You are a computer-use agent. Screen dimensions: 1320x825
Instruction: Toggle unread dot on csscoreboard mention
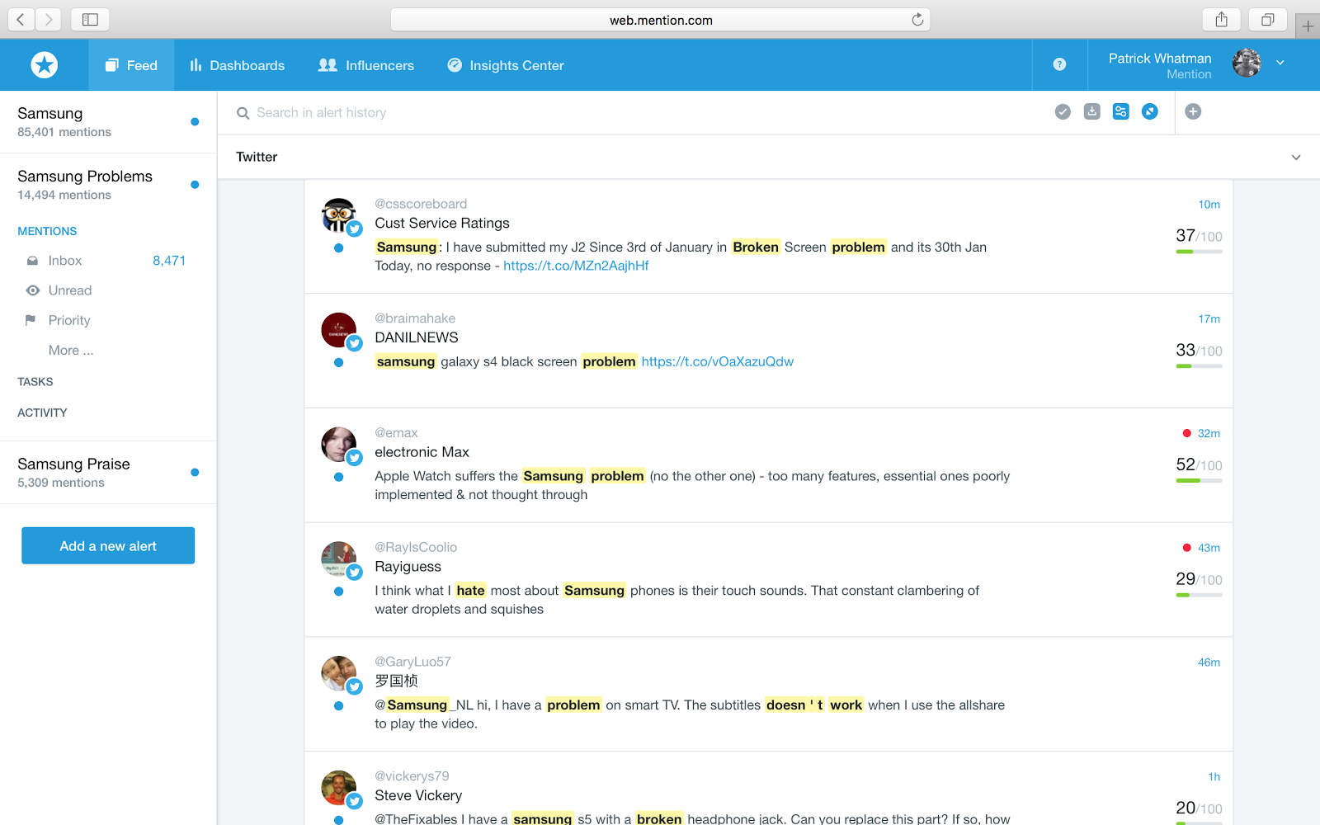point(338,247)
